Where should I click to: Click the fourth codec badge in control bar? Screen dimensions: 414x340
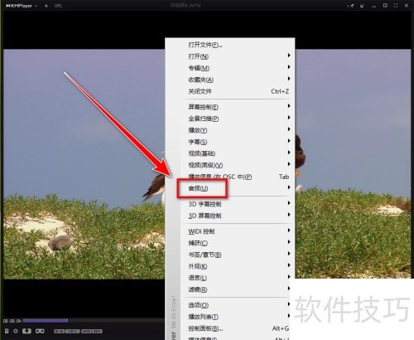pos(97,331)
